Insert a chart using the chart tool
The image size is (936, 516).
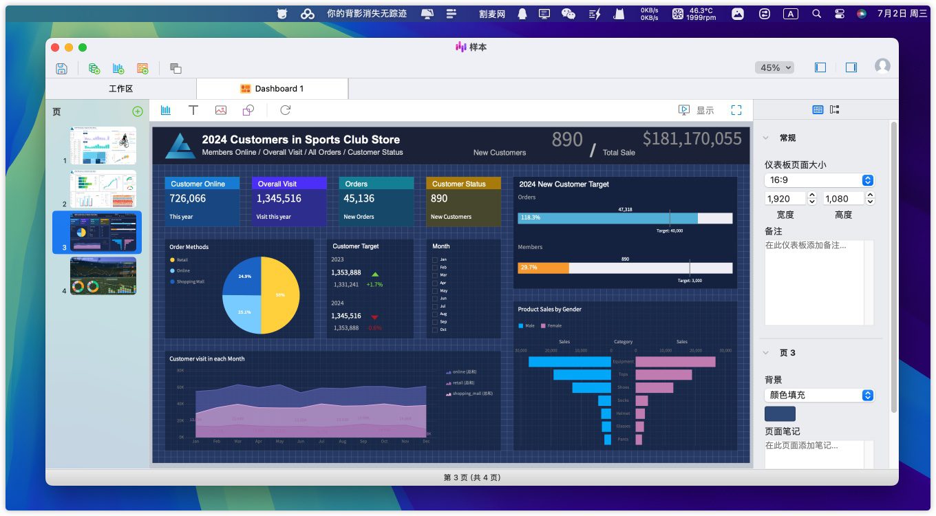click(166, 110)
